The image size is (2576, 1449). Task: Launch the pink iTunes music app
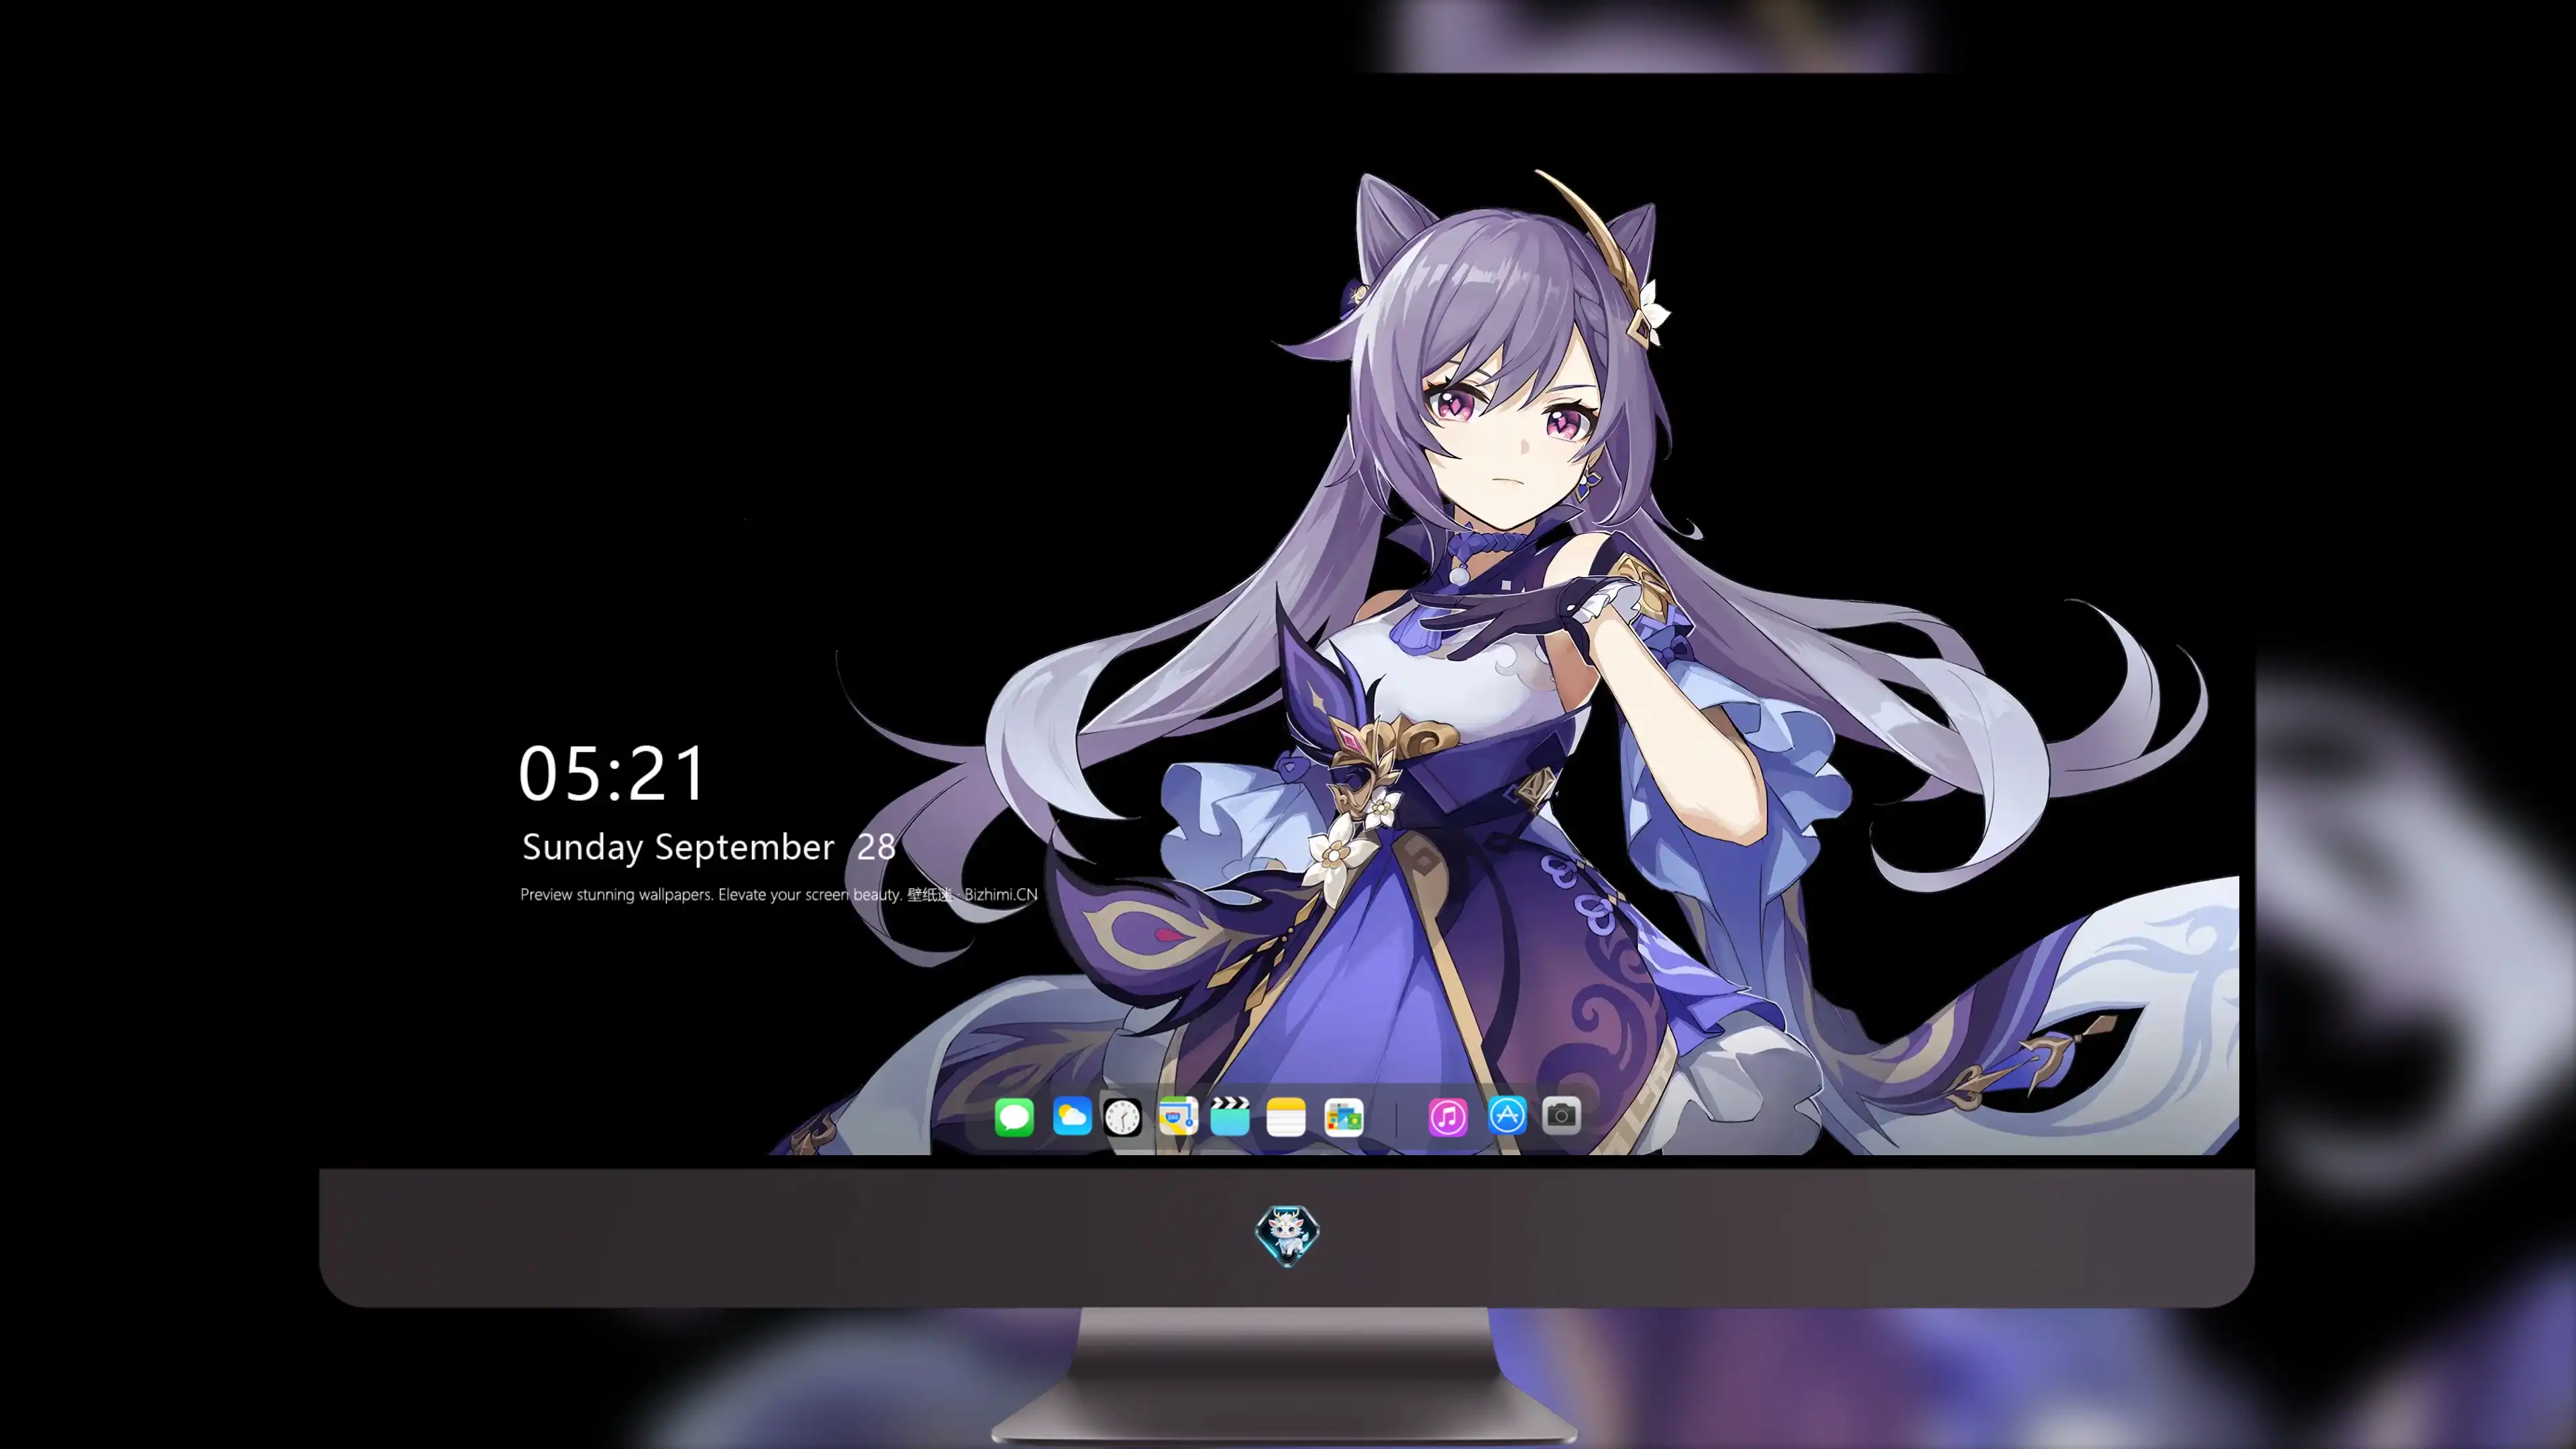point(1448,1116)
